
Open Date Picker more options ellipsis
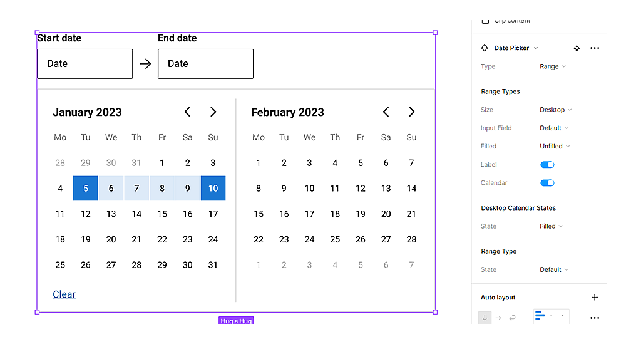pyautogui.click(x=595, y=48)
